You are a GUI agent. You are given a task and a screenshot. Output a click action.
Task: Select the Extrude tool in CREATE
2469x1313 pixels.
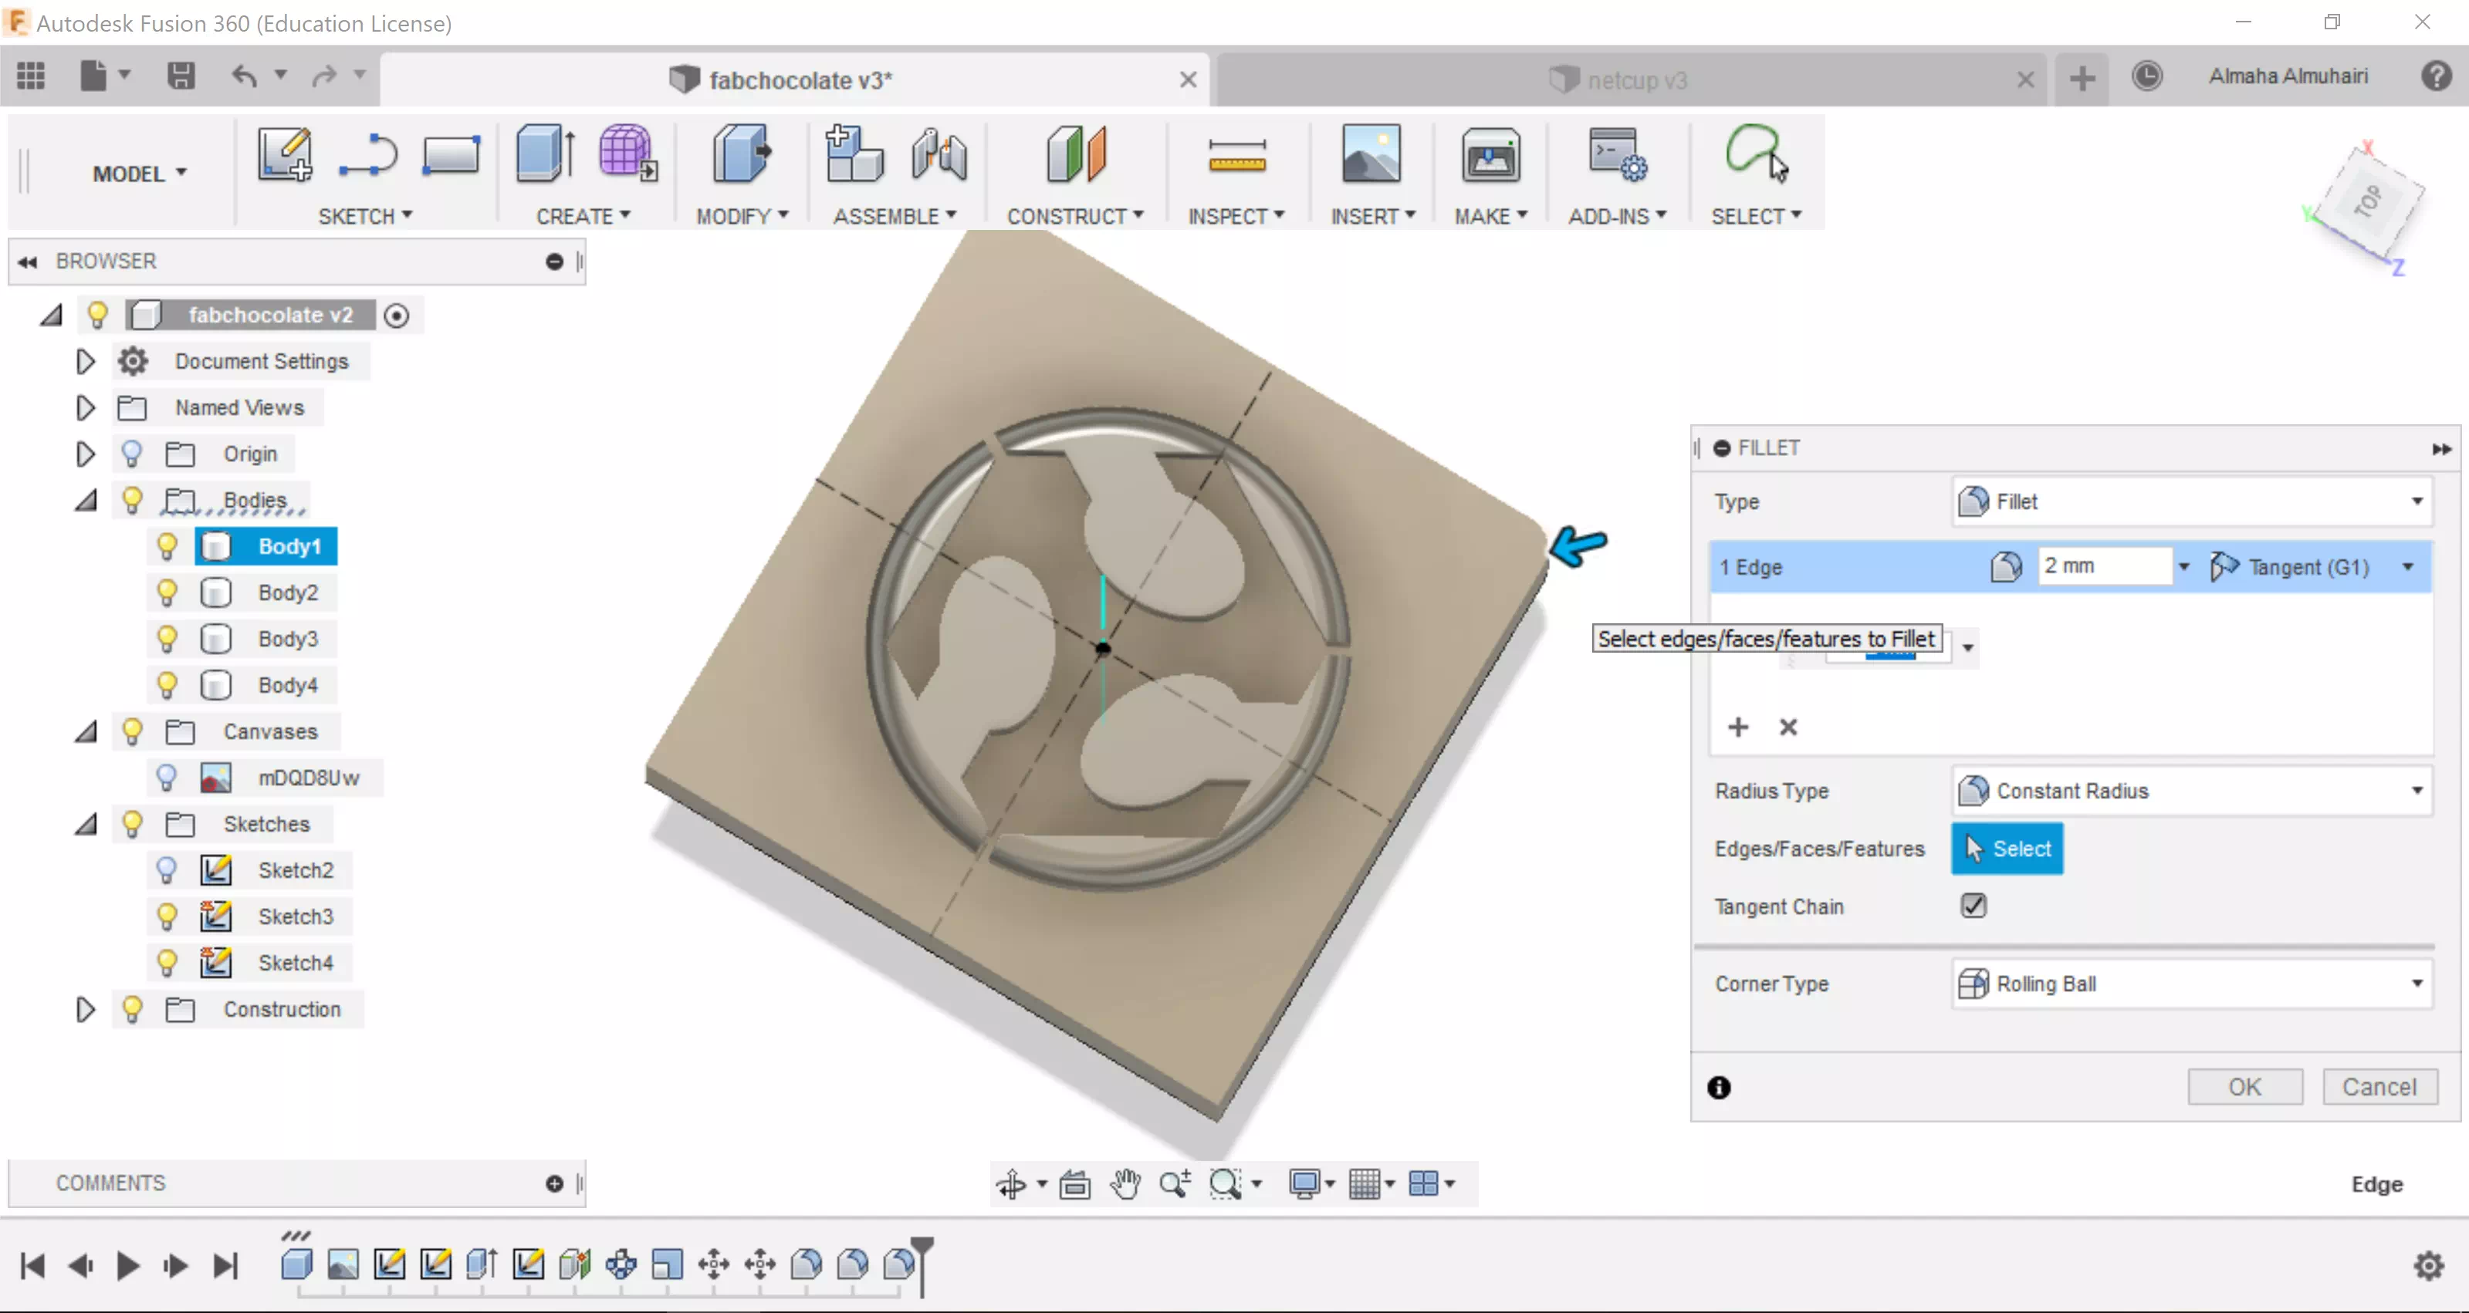pos(544,155)
